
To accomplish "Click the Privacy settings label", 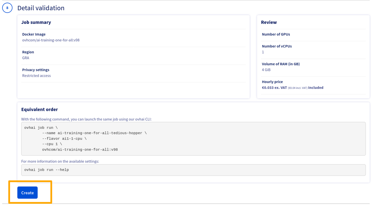I will pos(36,70).
